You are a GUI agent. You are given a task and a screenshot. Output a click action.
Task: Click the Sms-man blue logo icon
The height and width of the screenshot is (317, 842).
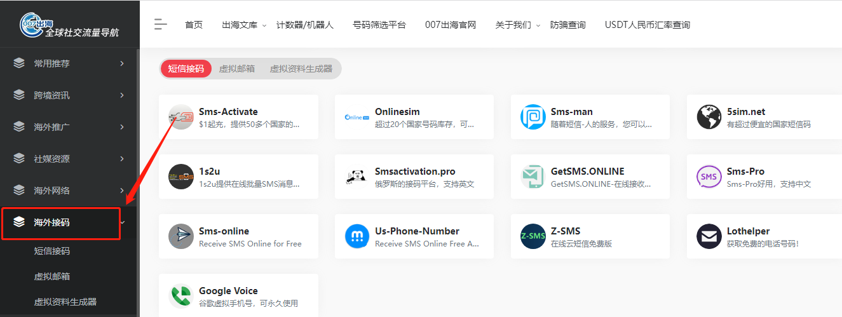pyautogui.click(x=533, y=117)
